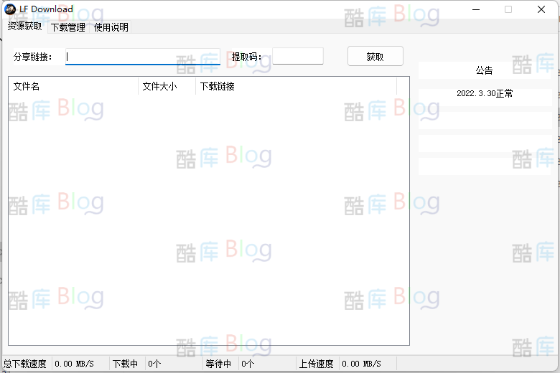Focus the 分享链接 input field

click(x=143, y=57)
